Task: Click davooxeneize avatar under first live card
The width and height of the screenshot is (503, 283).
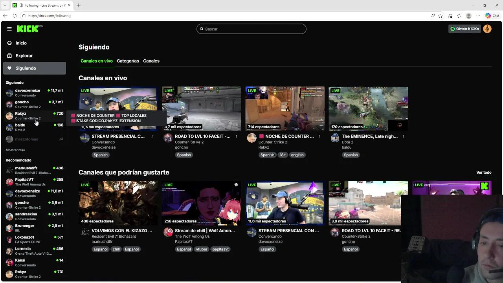Action: pyautogui.click(x=84, y=138)
